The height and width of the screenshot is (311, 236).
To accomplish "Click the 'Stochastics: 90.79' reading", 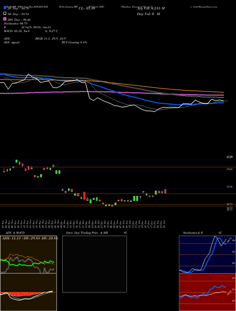I will [16, 24].
